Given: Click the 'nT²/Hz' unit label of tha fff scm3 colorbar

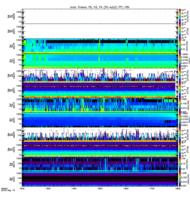Looking at the screenshot, I should 188,31.
